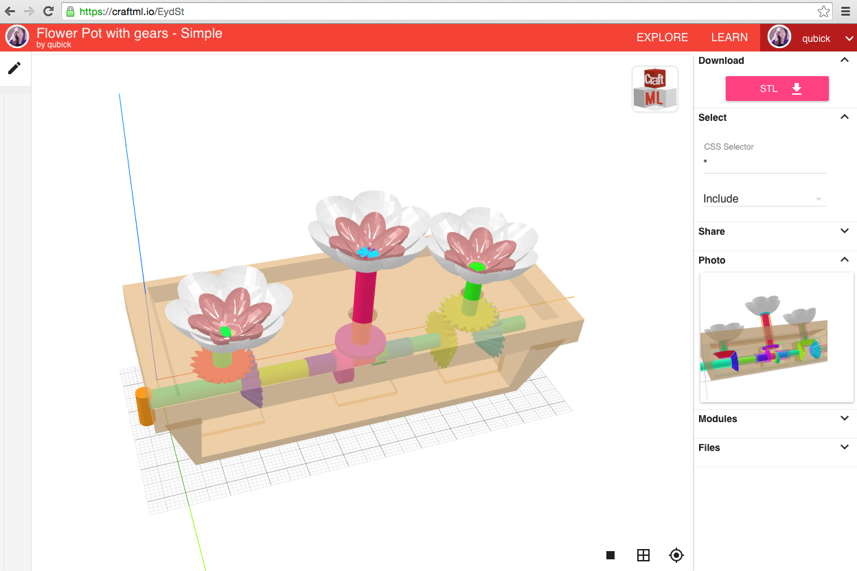Open the LEARN menu

[729, 38]
